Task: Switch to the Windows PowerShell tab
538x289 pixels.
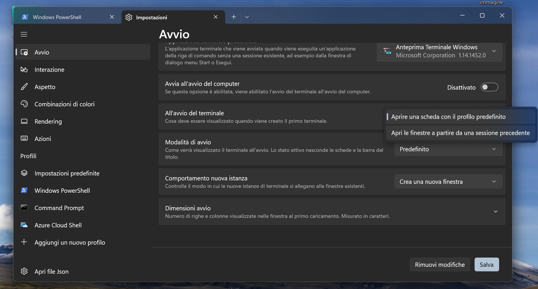Action: 67,17
